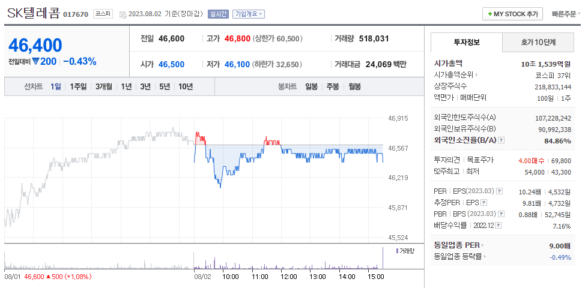Open the 빠른주문 dropdown
Screen dimensions: 582x288
[x=566, y=14]
